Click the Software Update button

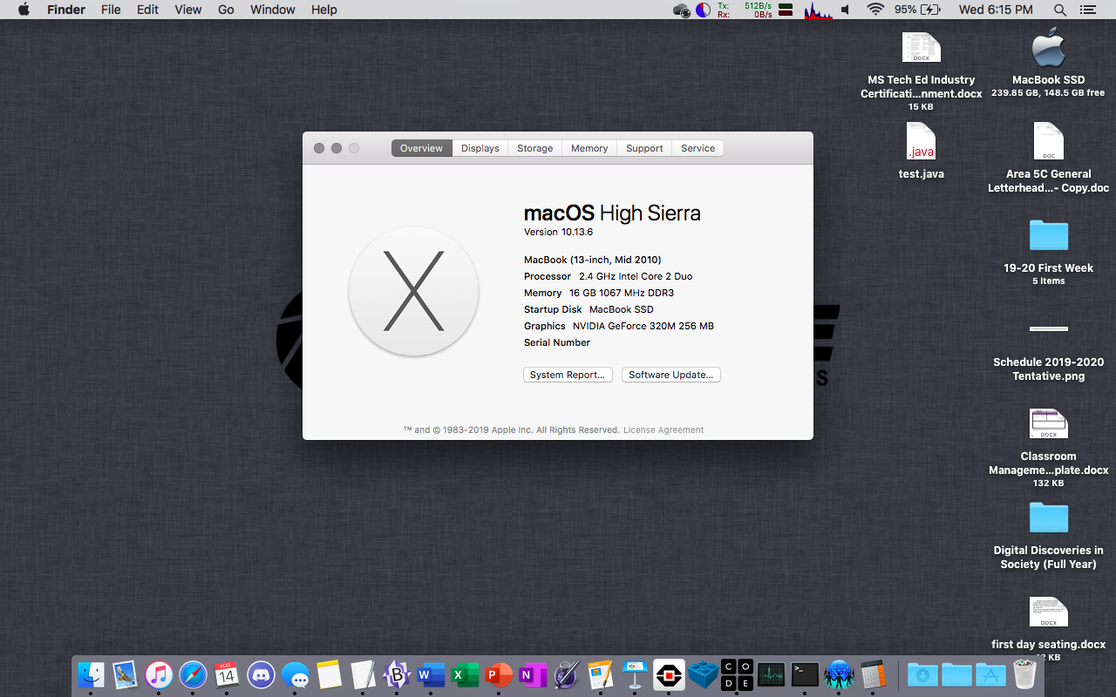click(x=671, y=375)
